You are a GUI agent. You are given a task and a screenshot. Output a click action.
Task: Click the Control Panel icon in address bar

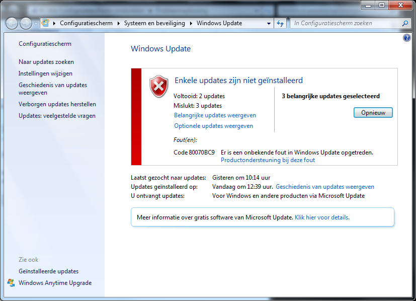tap(46, 23)
